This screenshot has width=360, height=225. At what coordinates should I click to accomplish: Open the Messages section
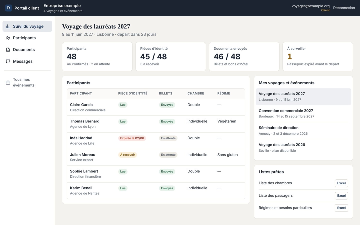27,61
